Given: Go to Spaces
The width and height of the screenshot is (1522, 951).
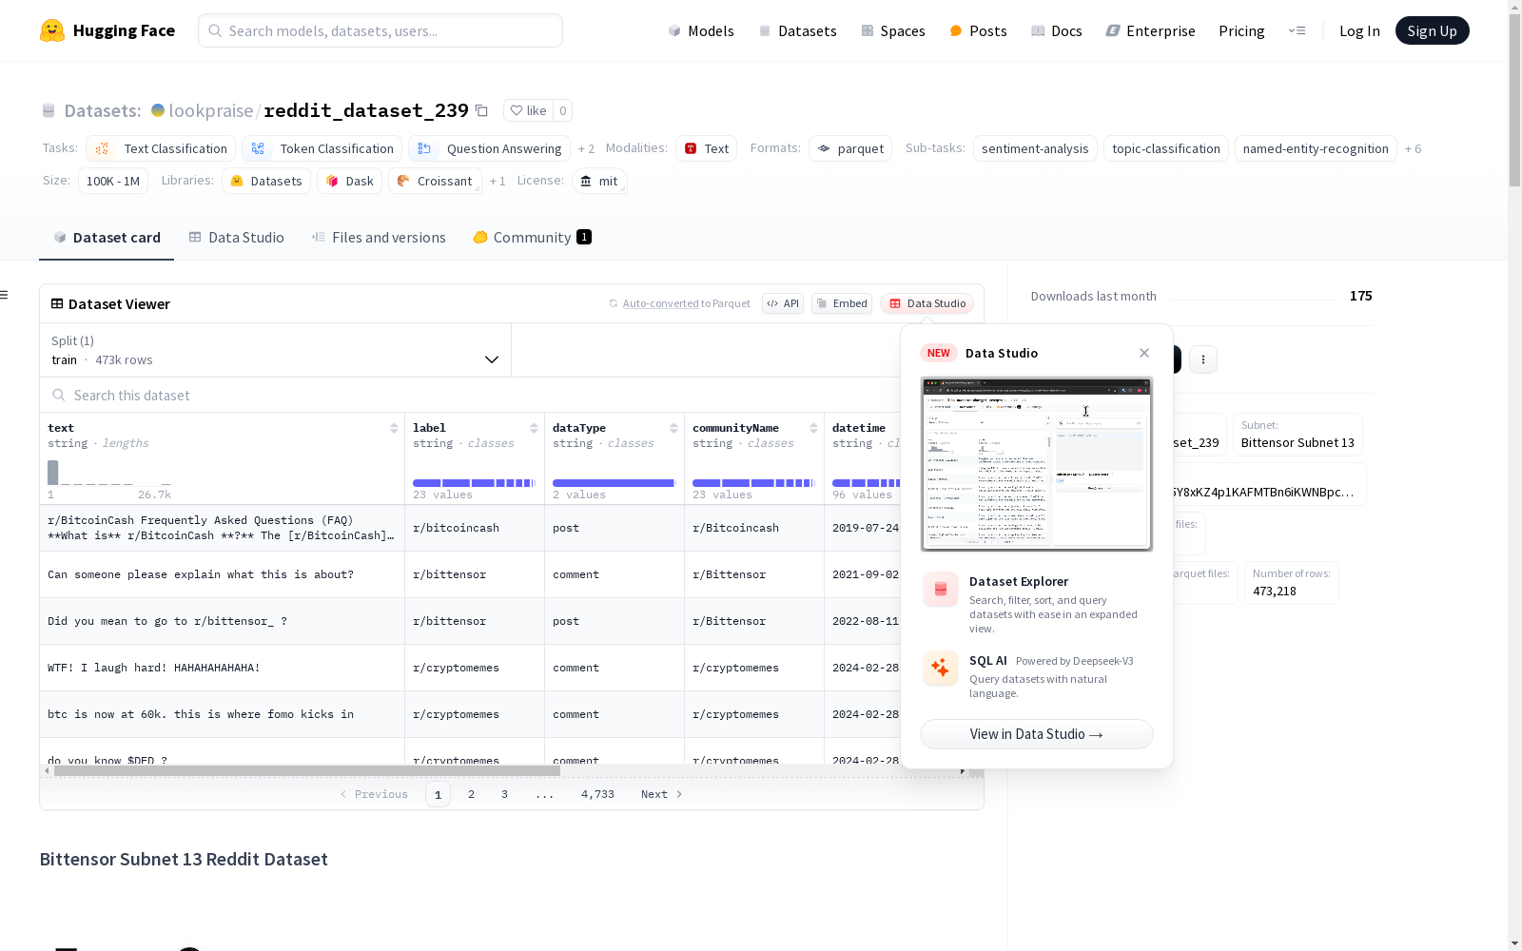Looking at the screenshot, I should coord(893,30).
